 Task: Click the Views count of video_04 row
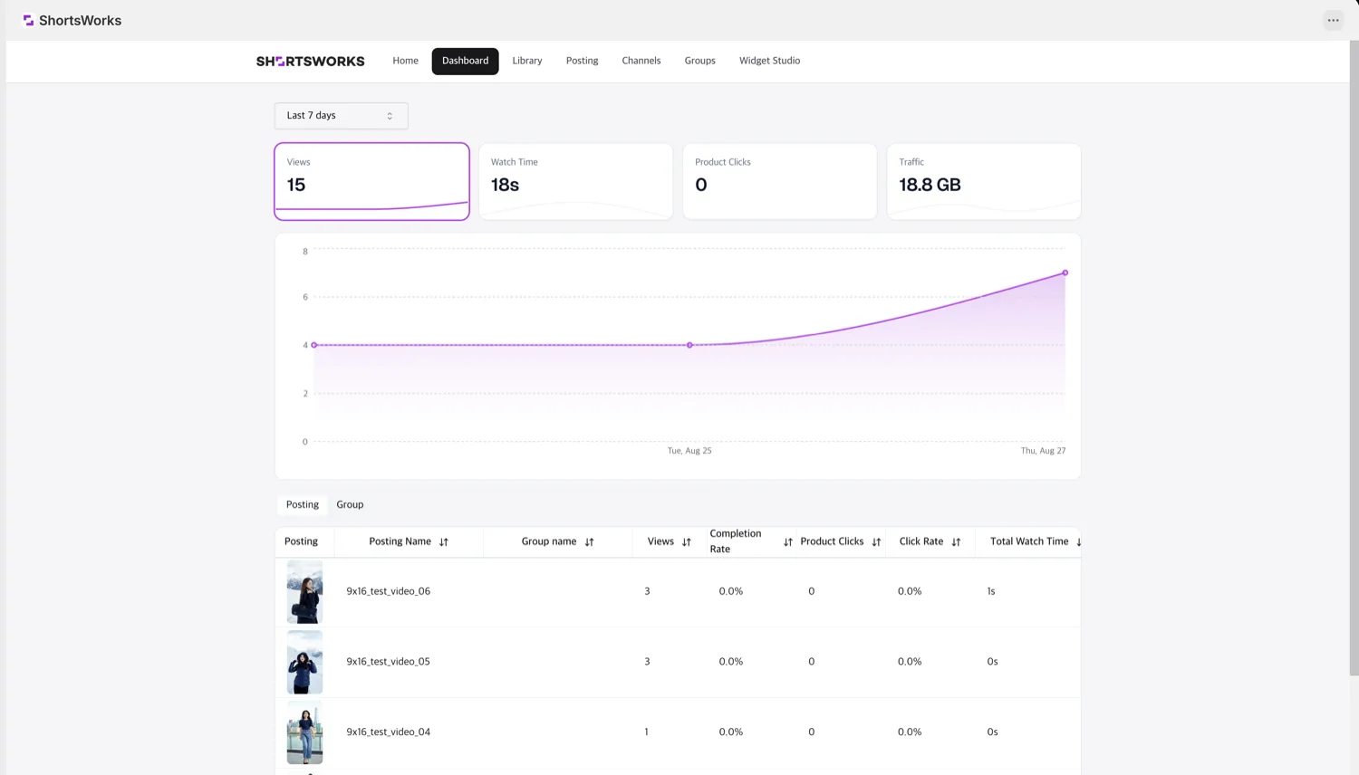pos(646,732)
